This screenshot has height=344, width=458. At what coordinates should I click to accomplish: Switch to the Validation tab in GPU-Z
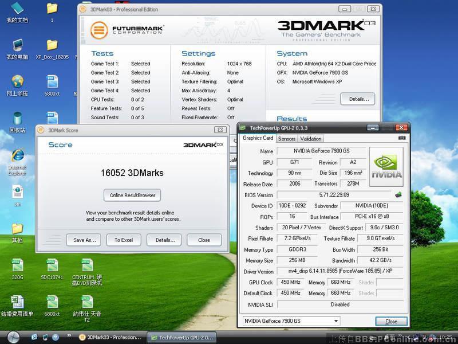pyautogui.click(x=311, y=139)
